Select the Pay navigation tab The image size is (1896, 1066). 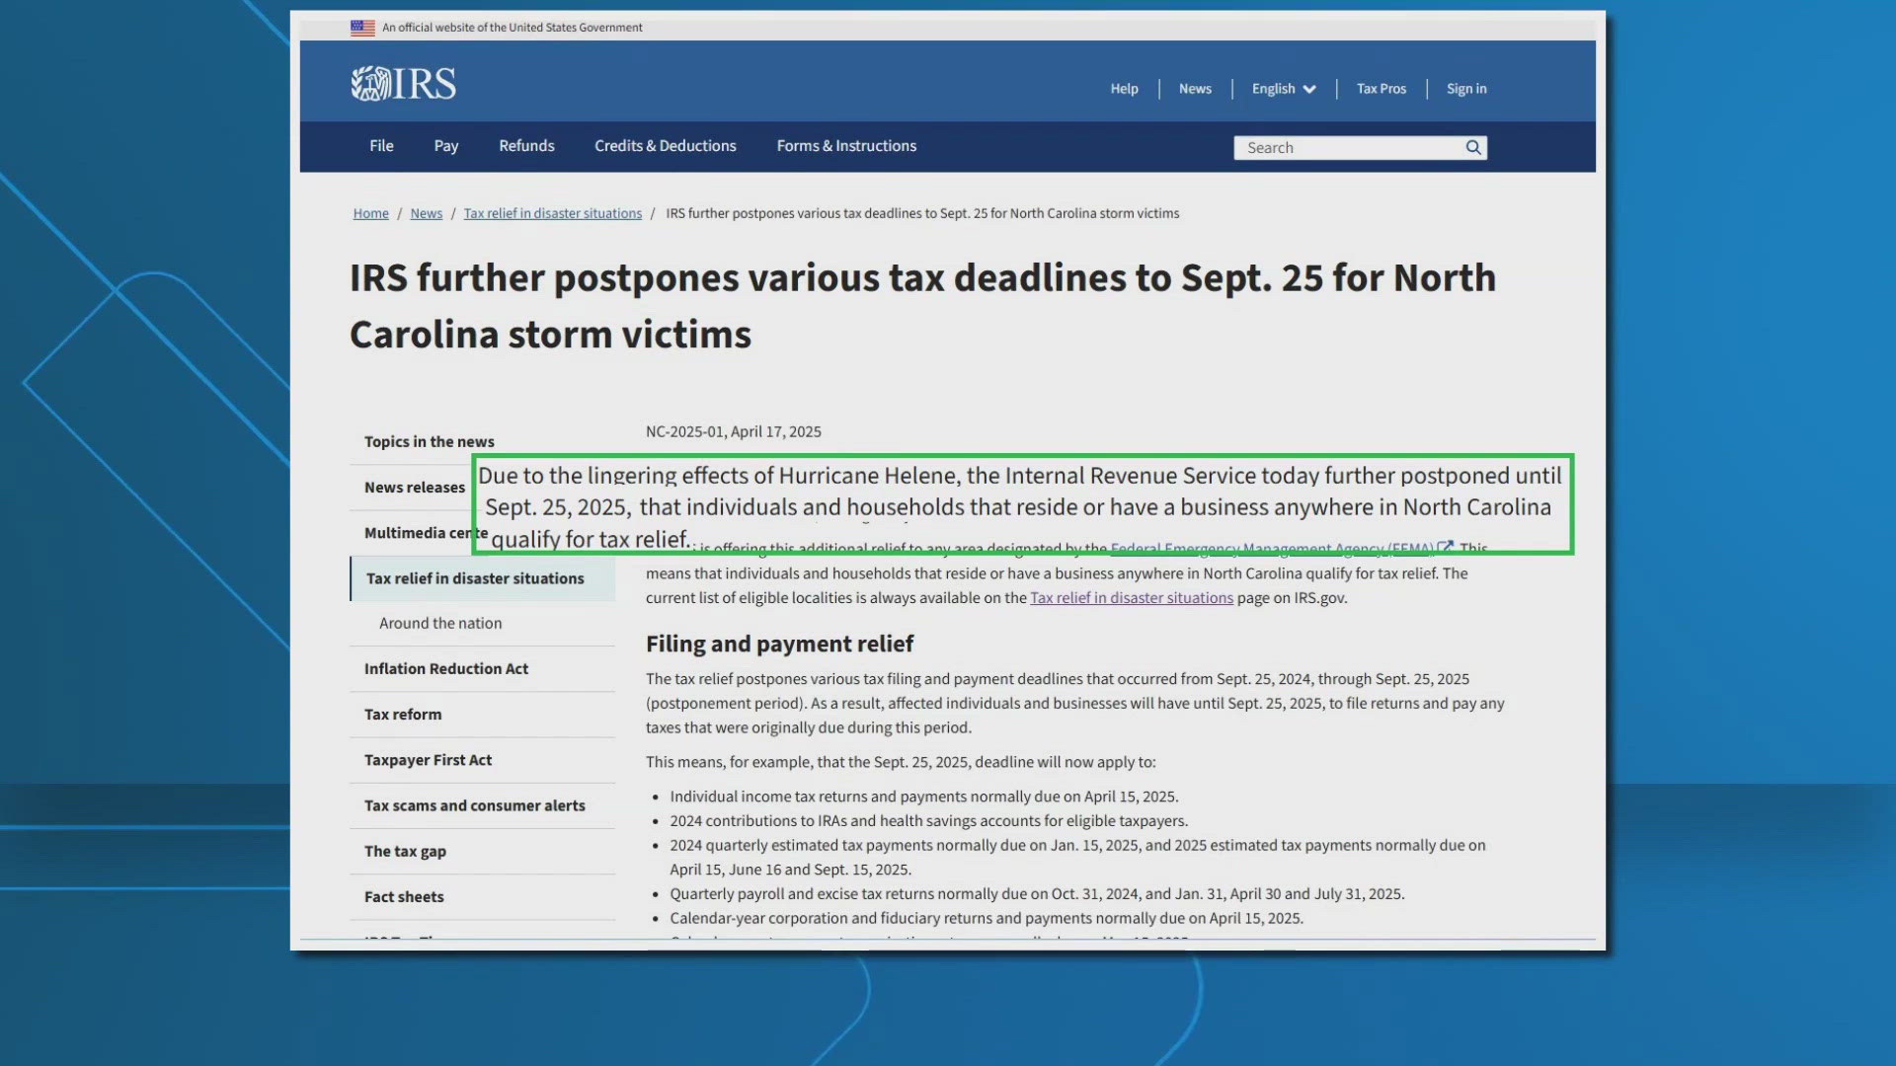pos(445,145)
